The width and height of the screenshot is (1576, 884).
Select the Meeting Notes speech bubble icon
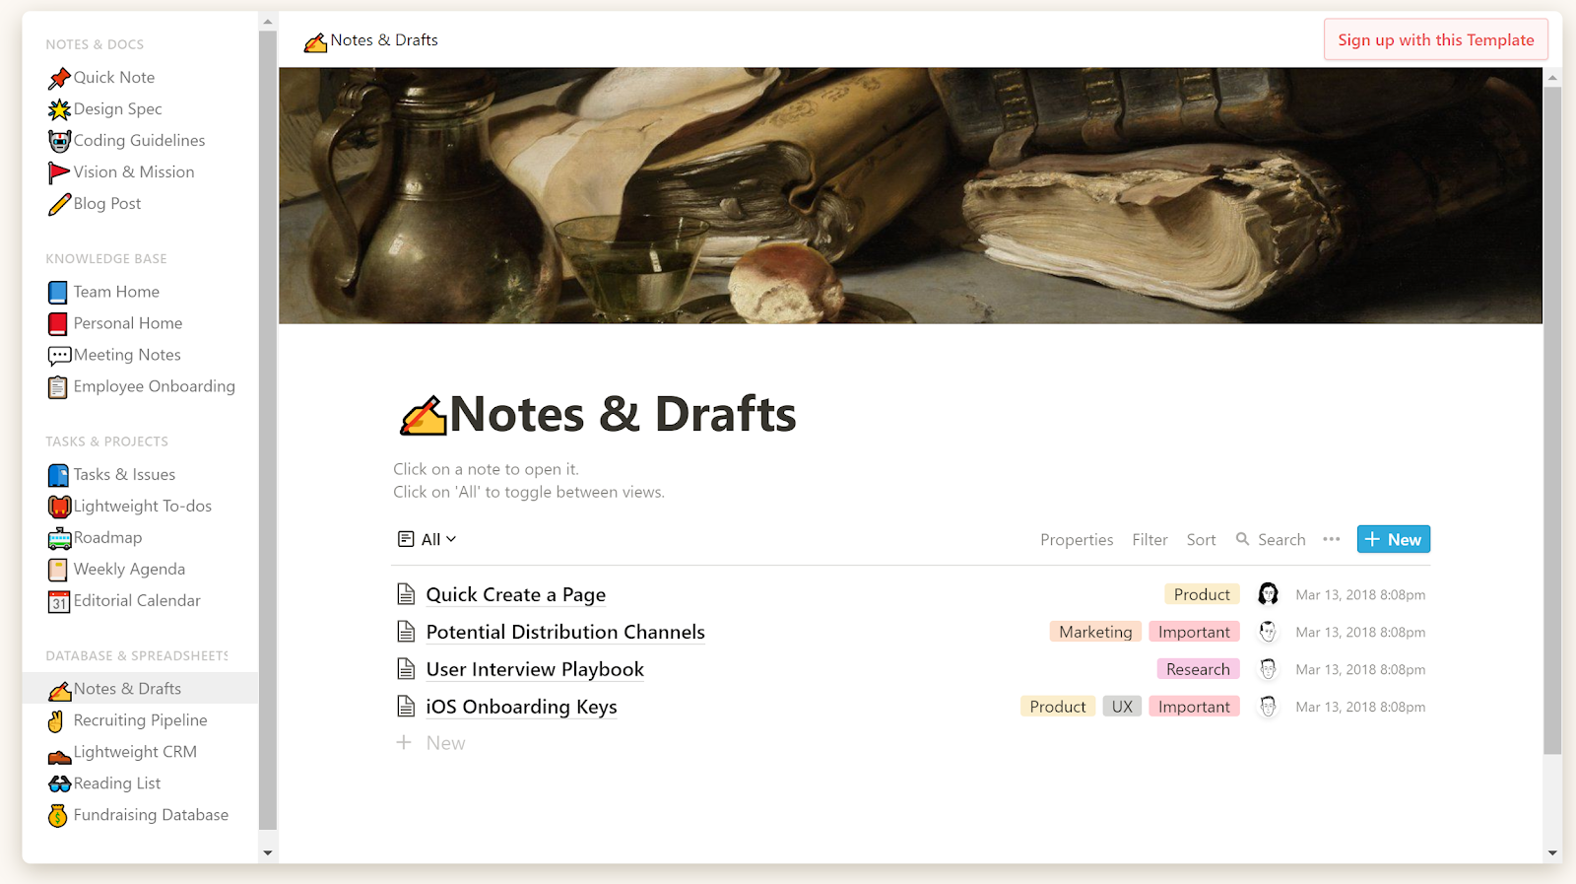(x=59, y=355)
